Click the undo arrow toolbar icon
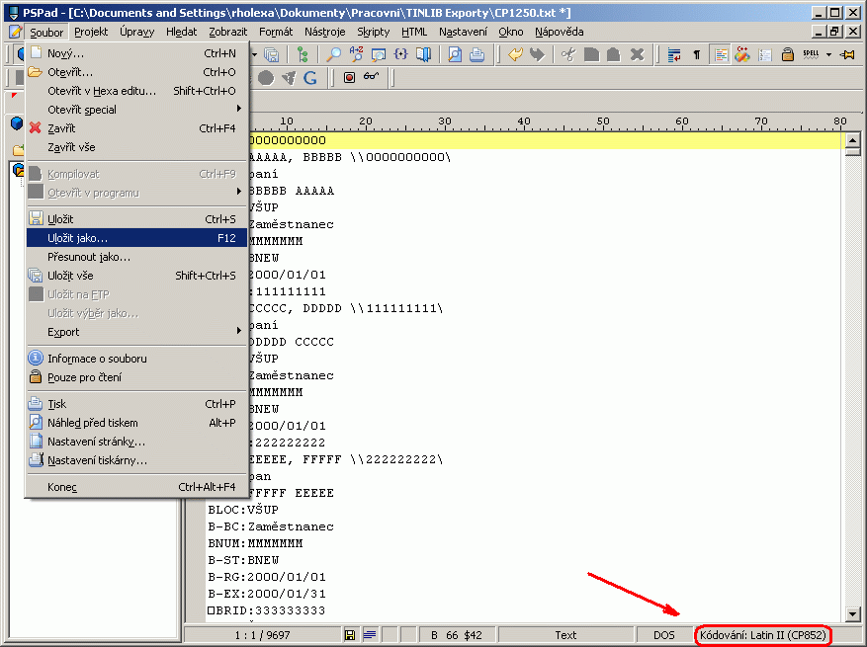This screenshot has width=867, height=647. (x=515, y=54)
